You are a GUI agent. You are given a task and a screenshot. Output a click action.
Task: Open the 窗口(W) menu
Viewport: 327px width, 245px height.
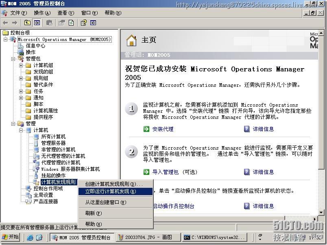pyautogui.click(x=89, y=13)
